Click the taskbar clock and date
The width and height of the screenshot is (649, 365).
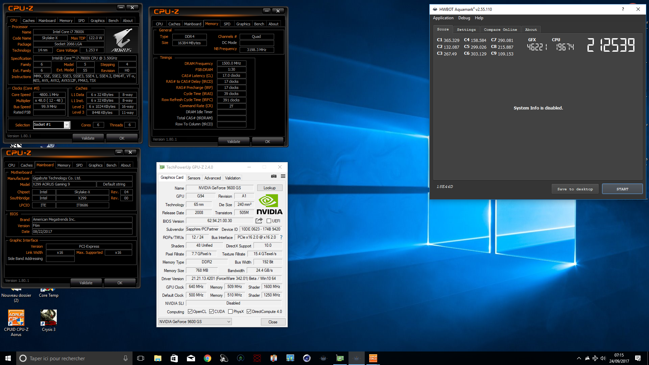[x=619, y=358]
